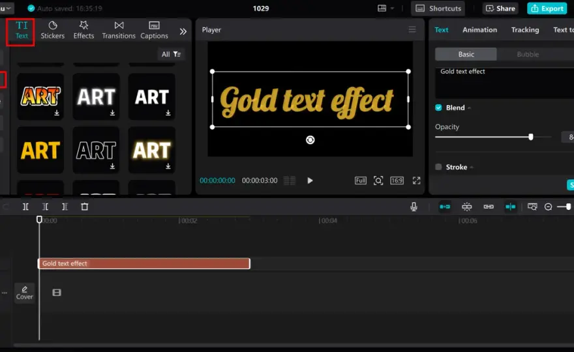Screen dimensions: 574x352
Task: Select the yellow glow ART text preset
Action: pos(151,150)
